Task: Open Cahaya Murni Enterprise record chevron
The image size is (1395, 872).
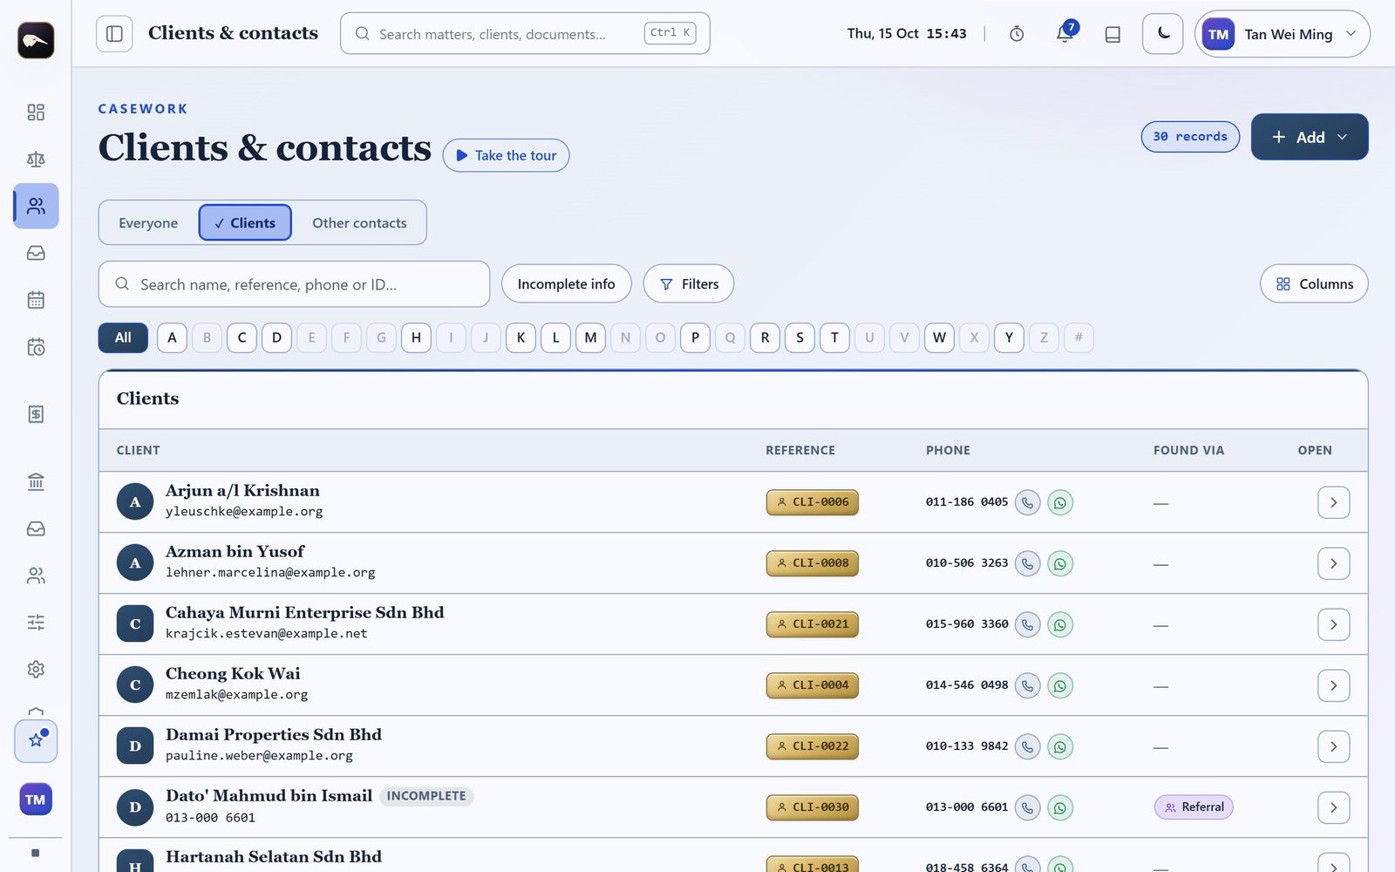Action: pos(1333,624)
